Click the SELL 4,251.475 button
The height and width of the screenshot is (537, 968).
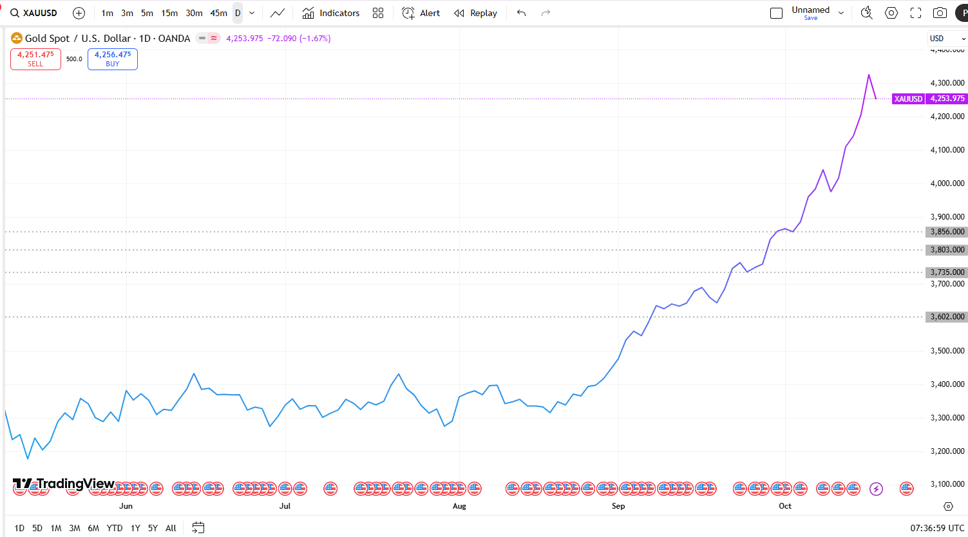pyautogui.click(x=35, y=59)
